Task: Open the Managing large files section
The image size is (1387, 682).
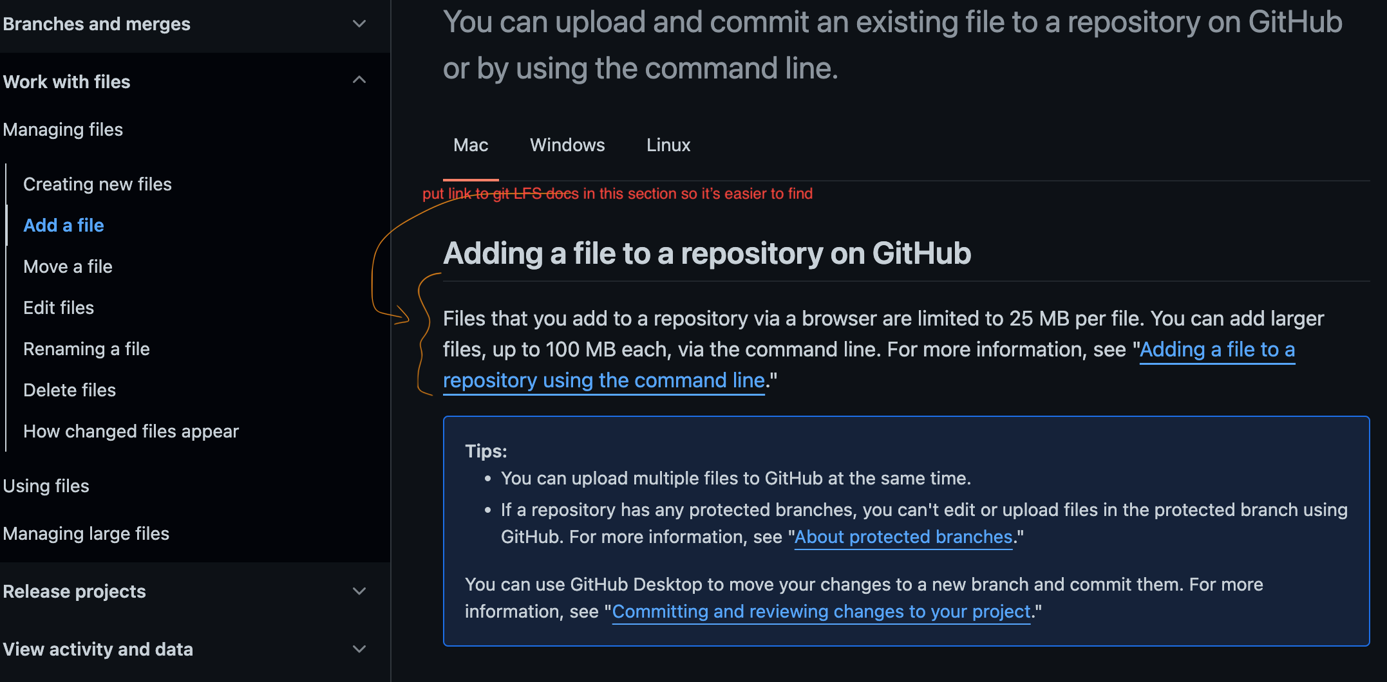Action: [86, 533]
